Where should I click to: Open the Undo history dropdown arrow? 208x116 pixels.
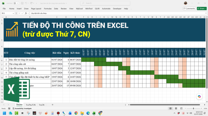point(28,3)
